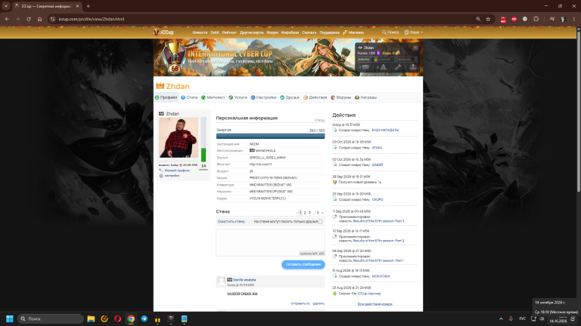Open the Игровой профиль link
Image resolution: width=581 pixels, height=326 pixels.
[x=177, y=171]
